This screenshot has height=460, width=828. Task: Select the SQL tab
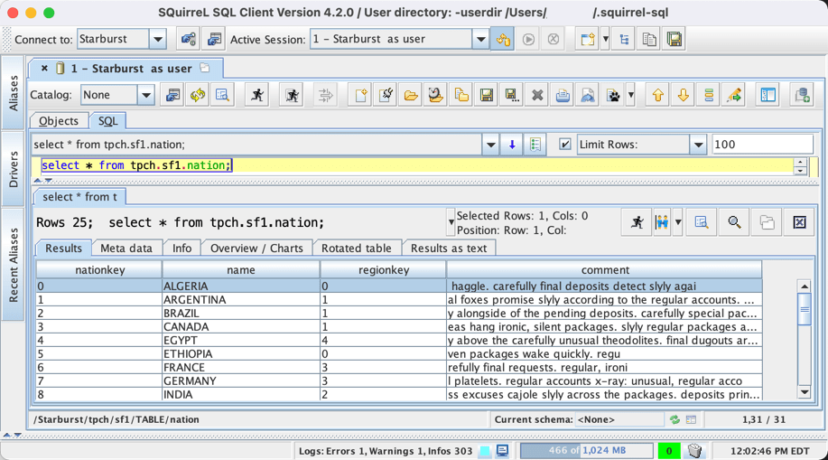107,121
